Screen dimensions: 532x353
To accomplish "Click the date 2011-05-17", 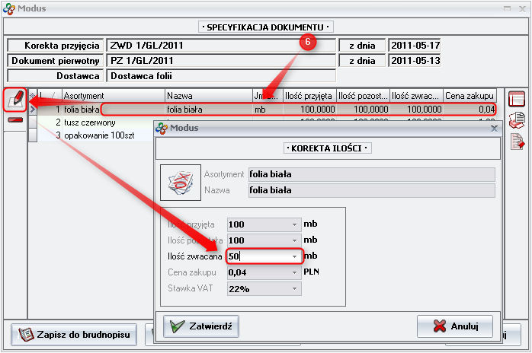I will click(x=415, y=45).
